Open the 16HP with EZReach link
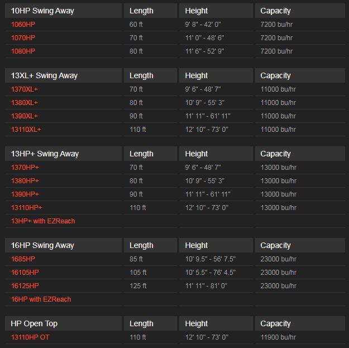Viewport: 349px width, 348px height. [x=41, y=299]
